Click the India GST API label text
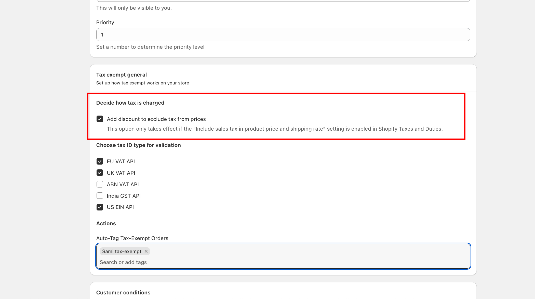Screen dimensions: 535x299 pyautogui.click(x=124, y=196)
